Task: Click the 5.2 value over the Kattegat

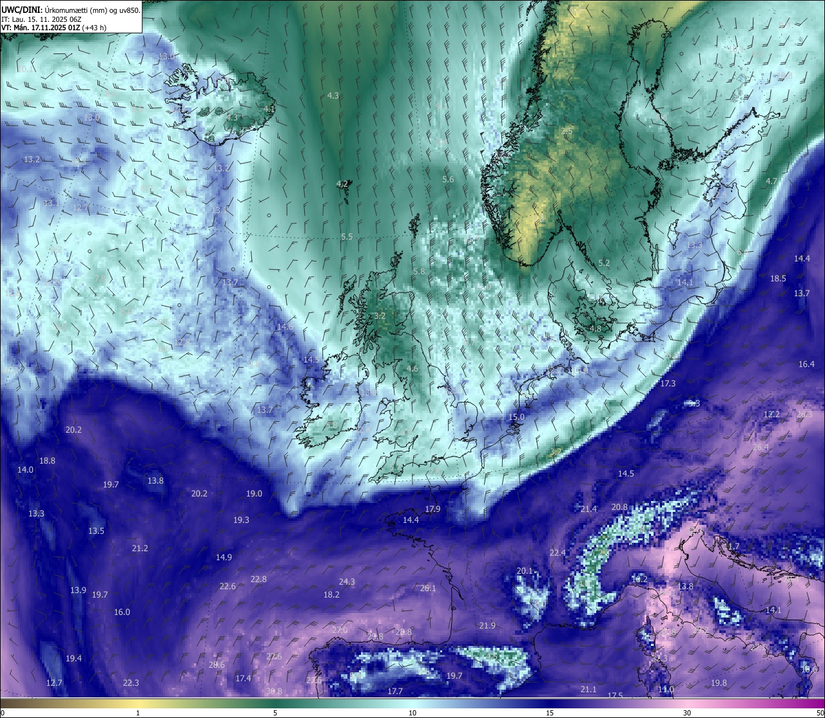Action: [604, 263]
